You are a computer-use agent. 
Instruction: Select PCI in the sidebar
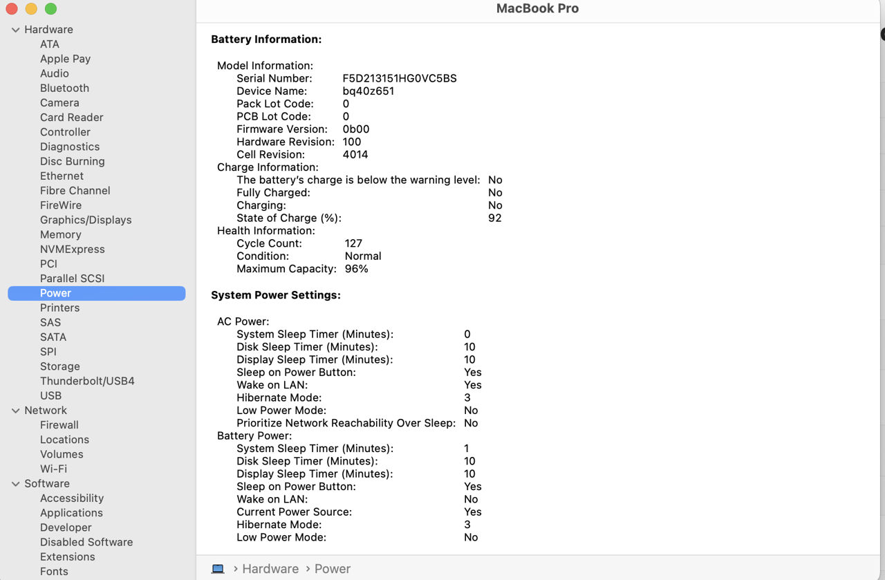tap(48, 264)
